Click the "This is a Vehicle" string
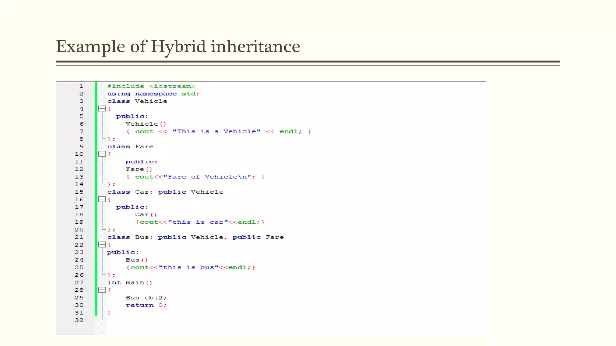The width and height of the screenshot is (616, 346). click(217, 132)
